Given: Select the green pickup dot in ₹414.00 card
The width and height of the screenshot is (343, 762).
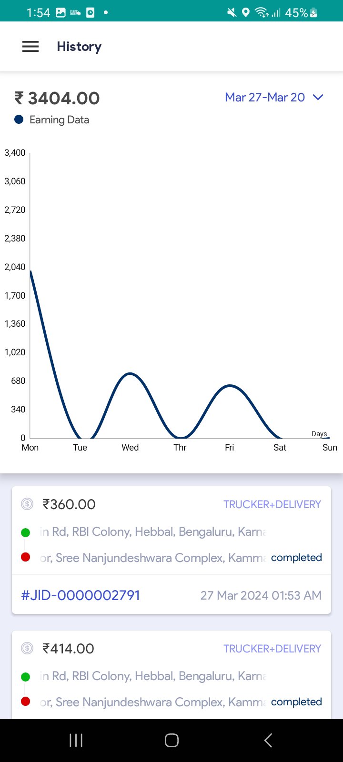Looking at the screenshot, I should 26,677.
